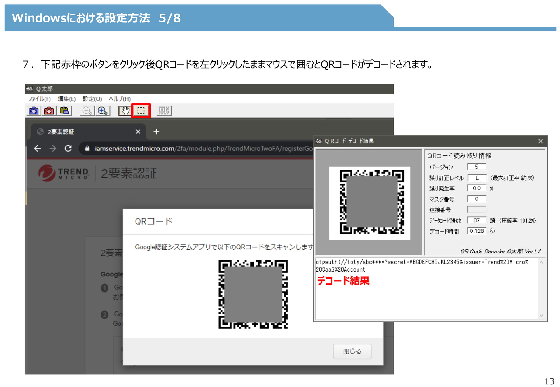Click the zoom in magnifier icon
This screenshot has height=387, width=560.
[x=102, y=111]
